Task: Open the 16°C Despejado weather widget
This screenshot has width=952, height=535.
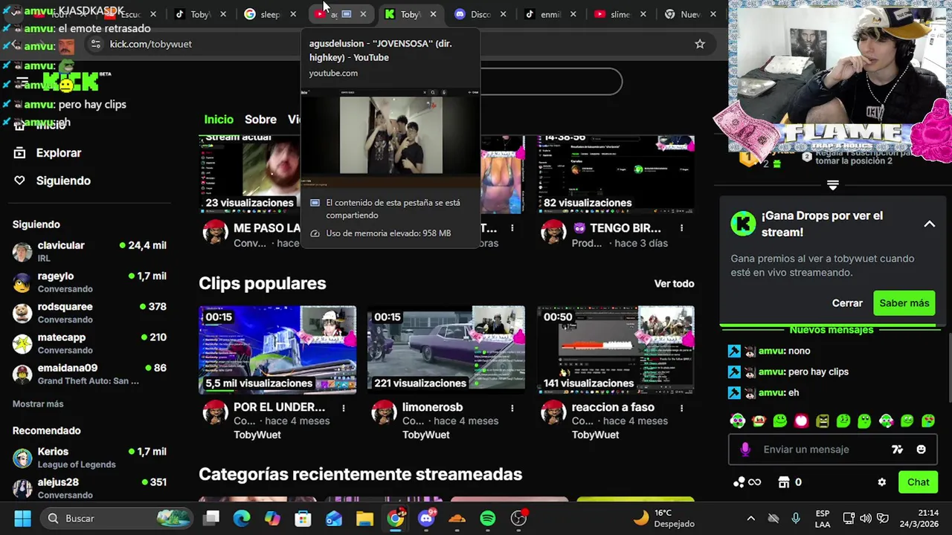Action: [663, 518]
